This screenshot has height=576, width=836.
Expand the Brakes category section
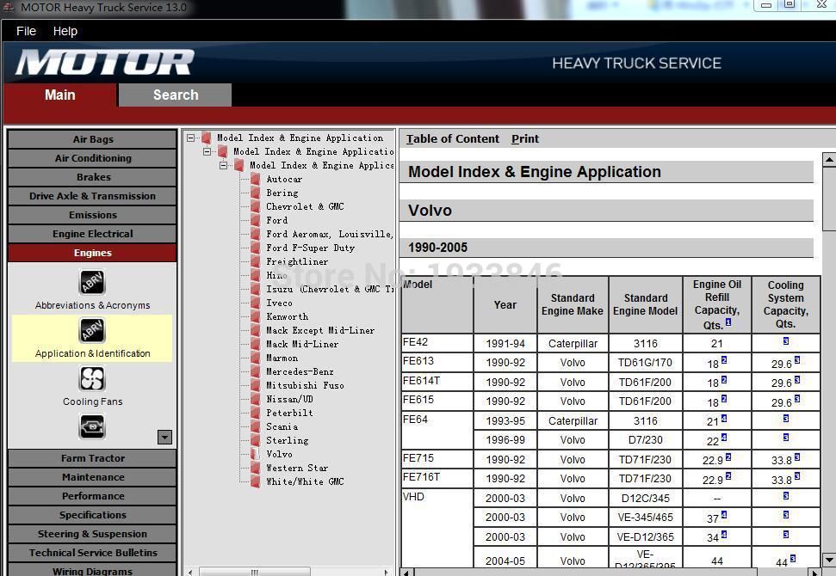click(92, 177)
